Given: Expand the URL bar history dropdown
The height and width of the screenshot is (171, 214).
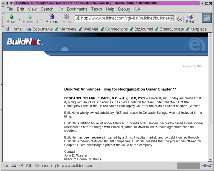Looking at the screenshot, I should tap(172, 18).
